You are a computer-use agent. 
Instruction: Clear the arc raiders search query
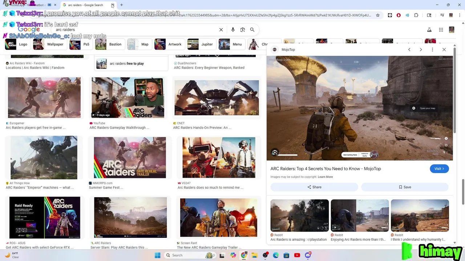[x=221, y=30]
